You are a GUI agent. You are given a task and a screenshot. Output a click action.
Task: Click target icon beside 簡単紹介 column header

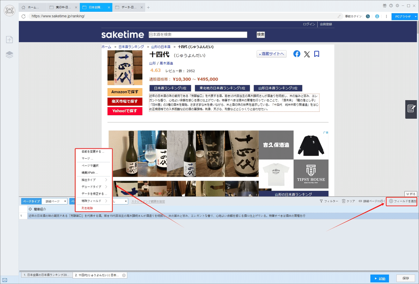tap(30, 209)
